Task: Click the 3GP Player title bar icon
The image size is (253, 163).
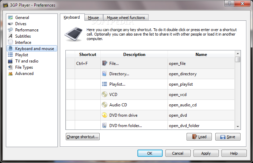Action: click(5, 5)
